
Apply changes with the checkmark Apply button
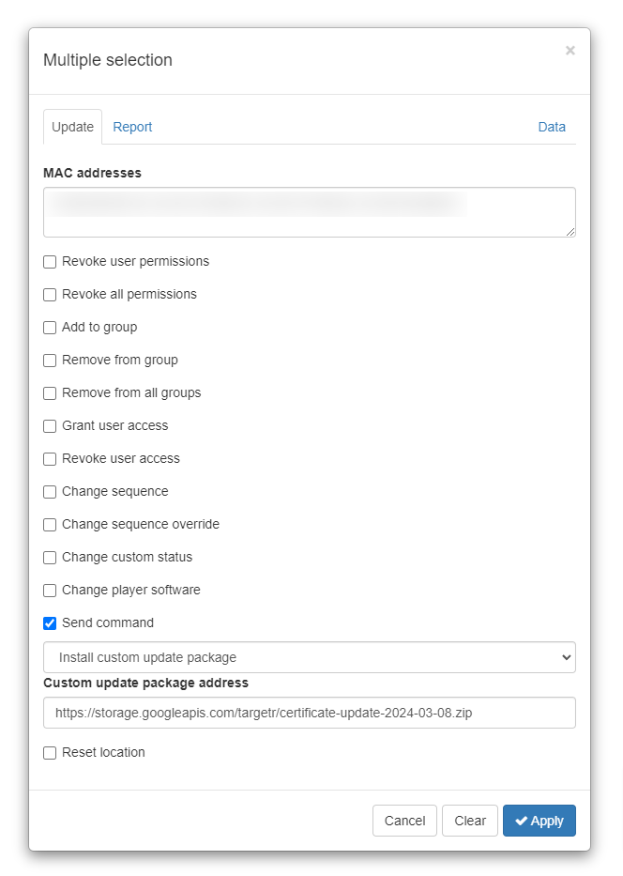coord(539,821)
